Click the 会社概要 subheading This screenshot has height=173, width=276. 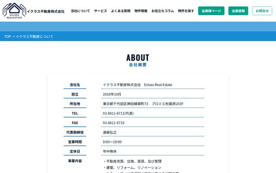pyautogui.click(x=138, y=65)
